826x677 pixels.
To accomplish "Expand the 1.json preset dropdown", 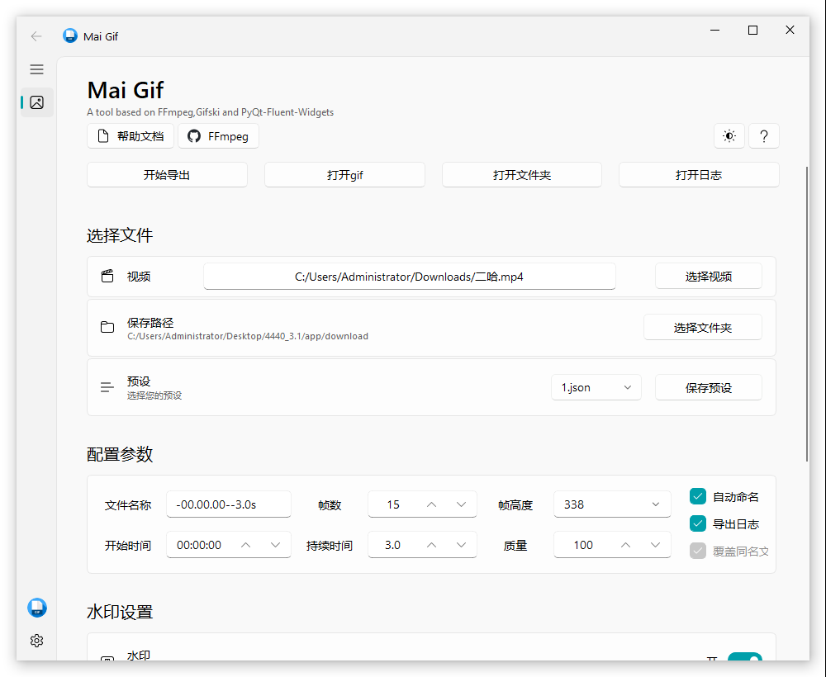I will pos(596,387).
